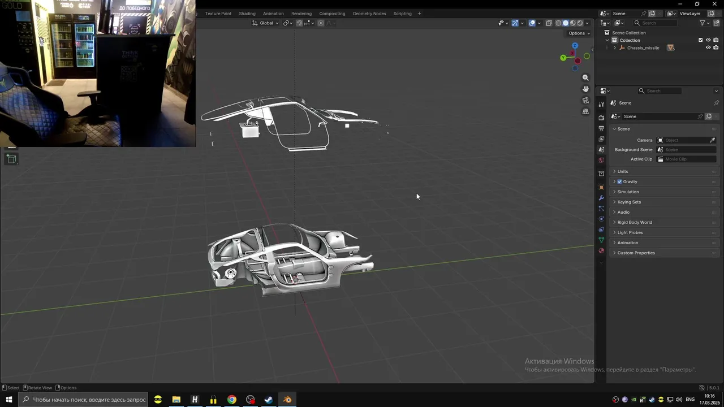Open the Scene properties tab
Viewport: 724px width, 407px height.
click(601, 149)
